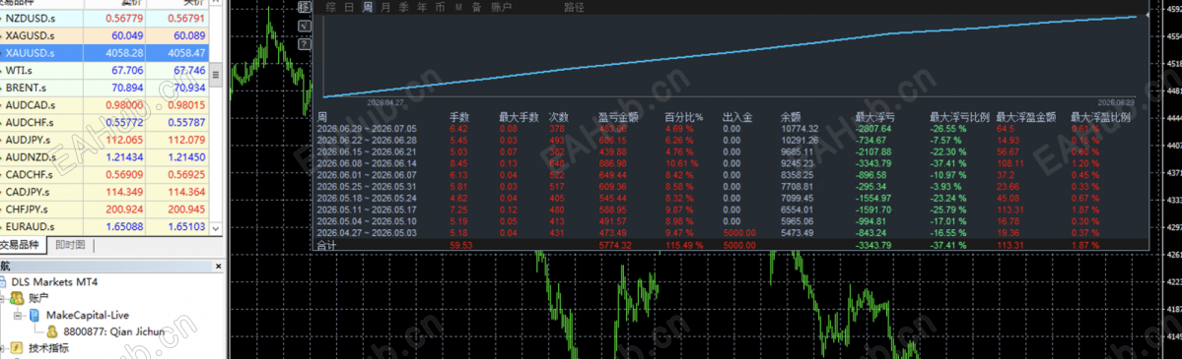Select the 周 weekly tab
The width and height of the screenshot is (1182, 359).
pyautogui.click(x=367, y=8)
